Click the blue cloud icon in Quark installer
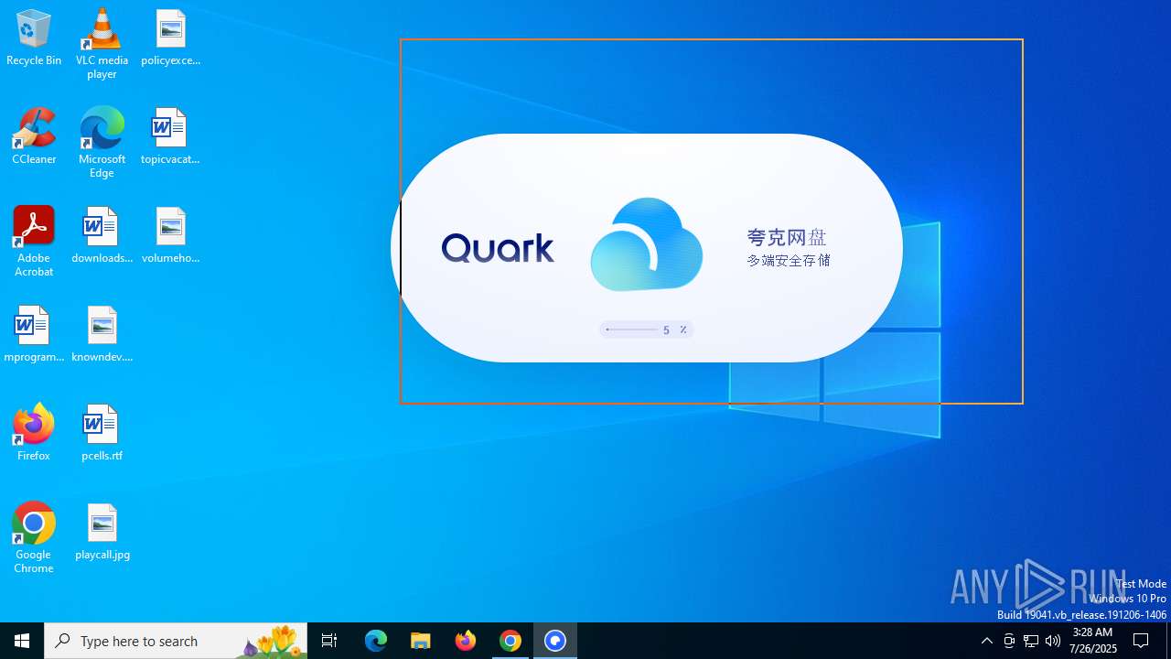 [647, 244]
